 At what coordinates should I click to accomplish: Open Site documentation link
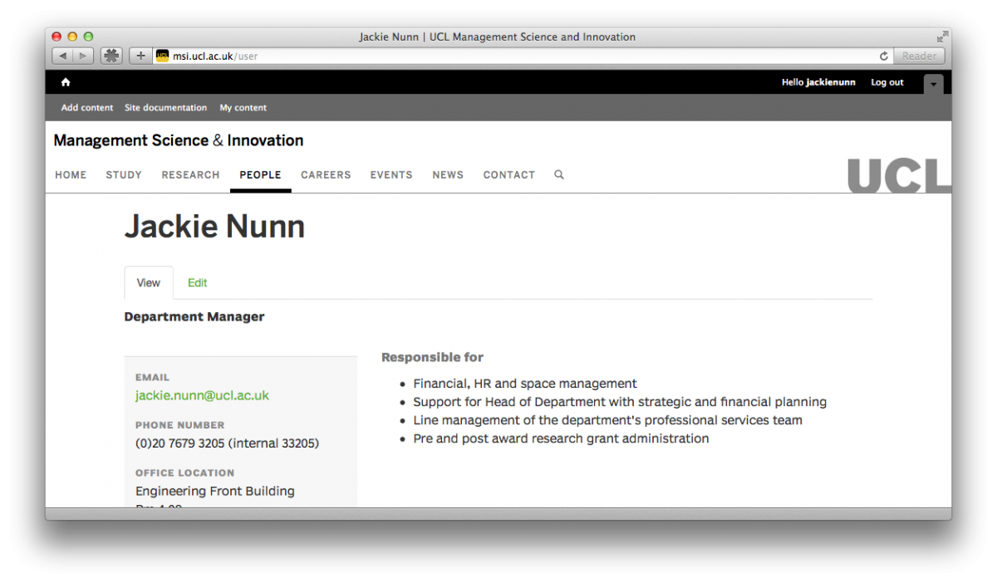pos(166,107)
